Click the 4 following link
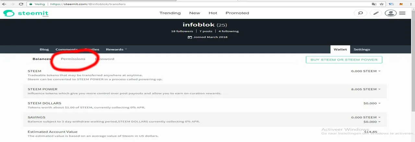Viewport: 415px width, 142px height. (229, 31)
